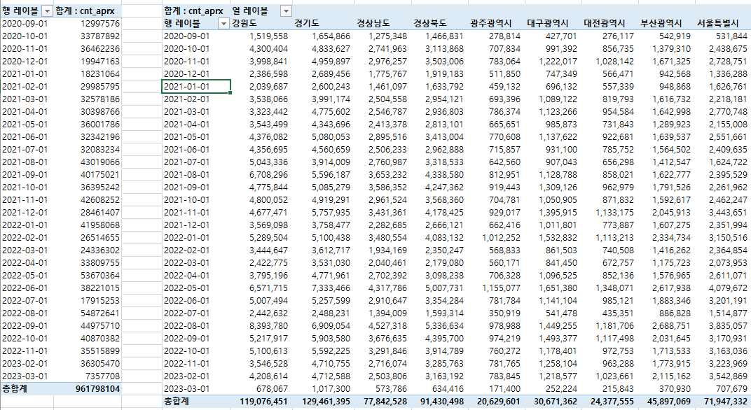Select the 경상북도 column header
Image resolution: width=751 pixels, height=410 pixels.
tap(429, 24)
